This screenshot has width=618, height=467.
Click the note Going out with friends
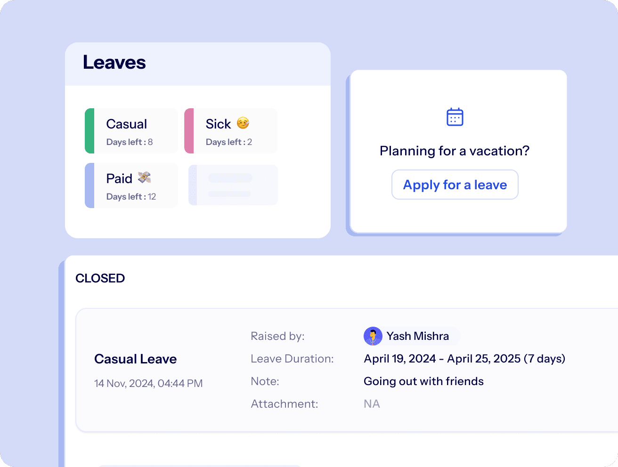click(423, 381)
